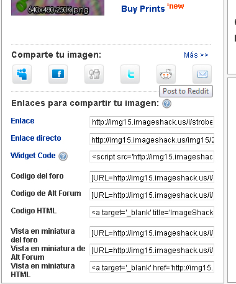
Task: Click the Vista en miniatura de Alt Forum label
Action: [x=48, y=253]
